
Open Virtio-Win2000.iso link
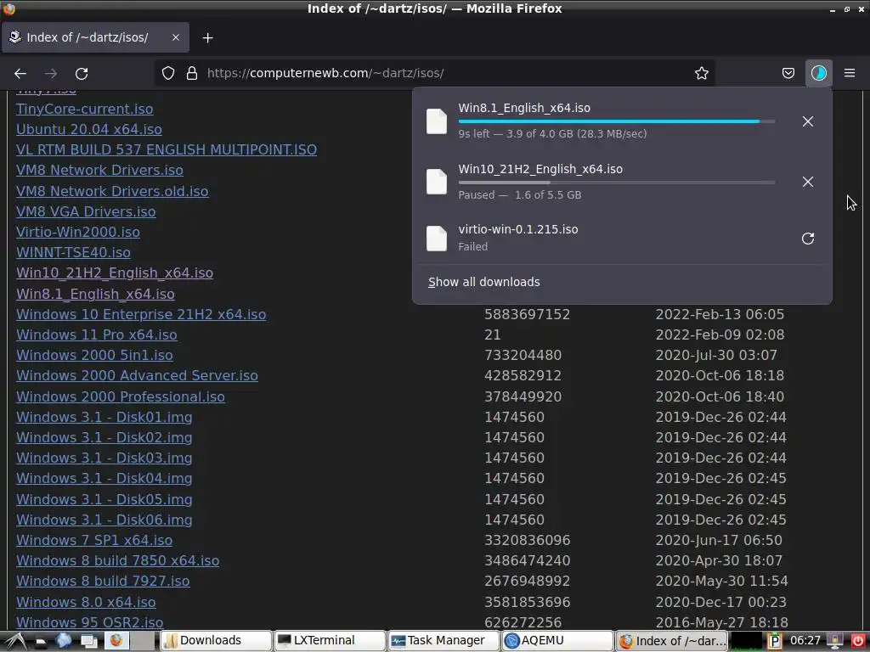[x=77, y=233]
